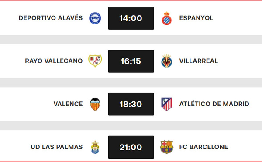
Task: Open the Rayo Vallecano club crest
Action: (x=95, y=61)
